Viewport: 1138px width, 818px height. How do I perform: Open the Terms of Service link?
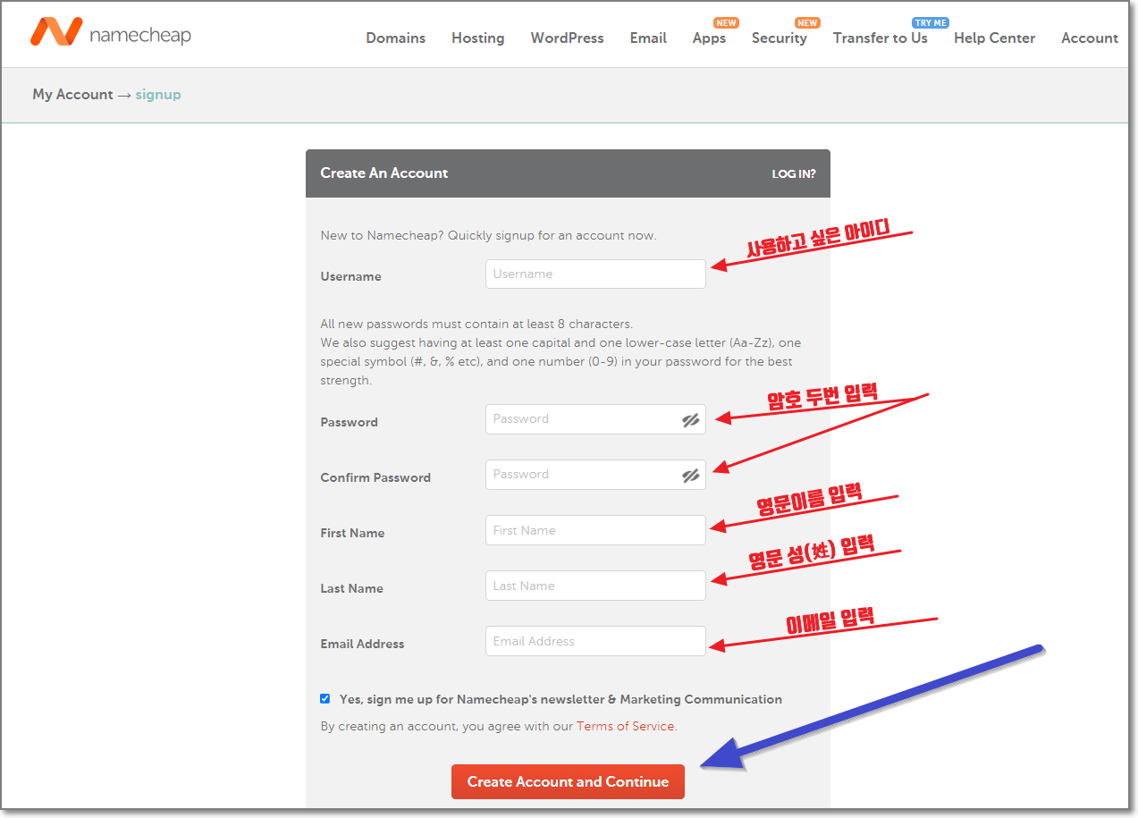click(625, 726)
